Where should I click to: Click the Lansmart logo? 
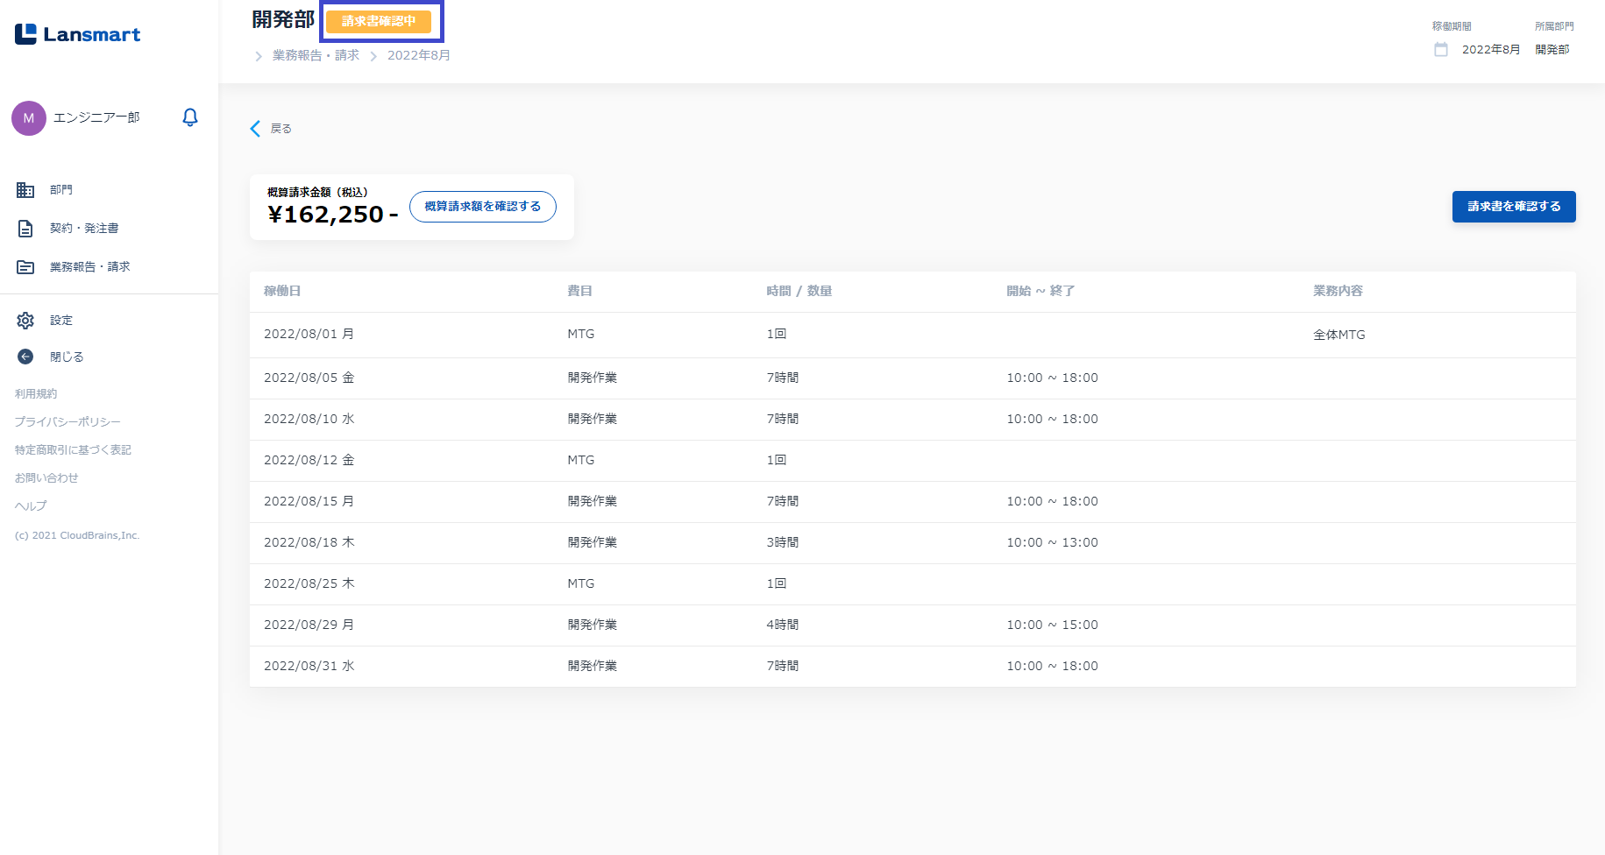pyautogui.click(x=77, y=34)
